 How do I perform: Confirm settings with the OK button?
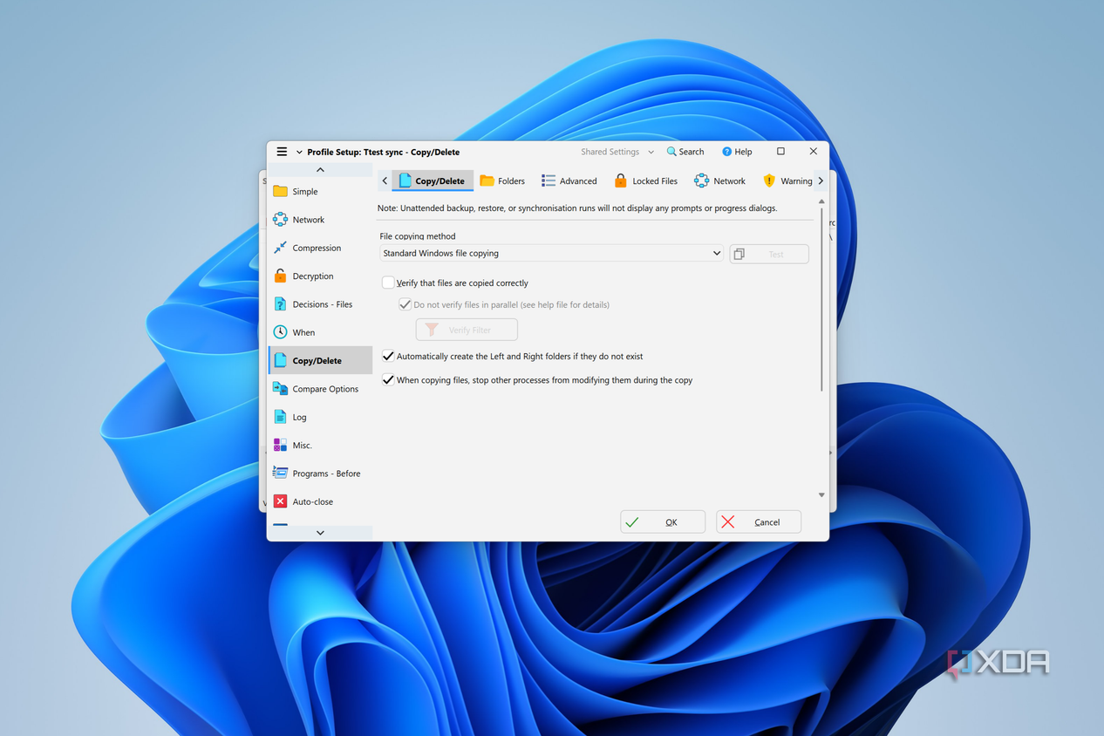click(663, 521)
